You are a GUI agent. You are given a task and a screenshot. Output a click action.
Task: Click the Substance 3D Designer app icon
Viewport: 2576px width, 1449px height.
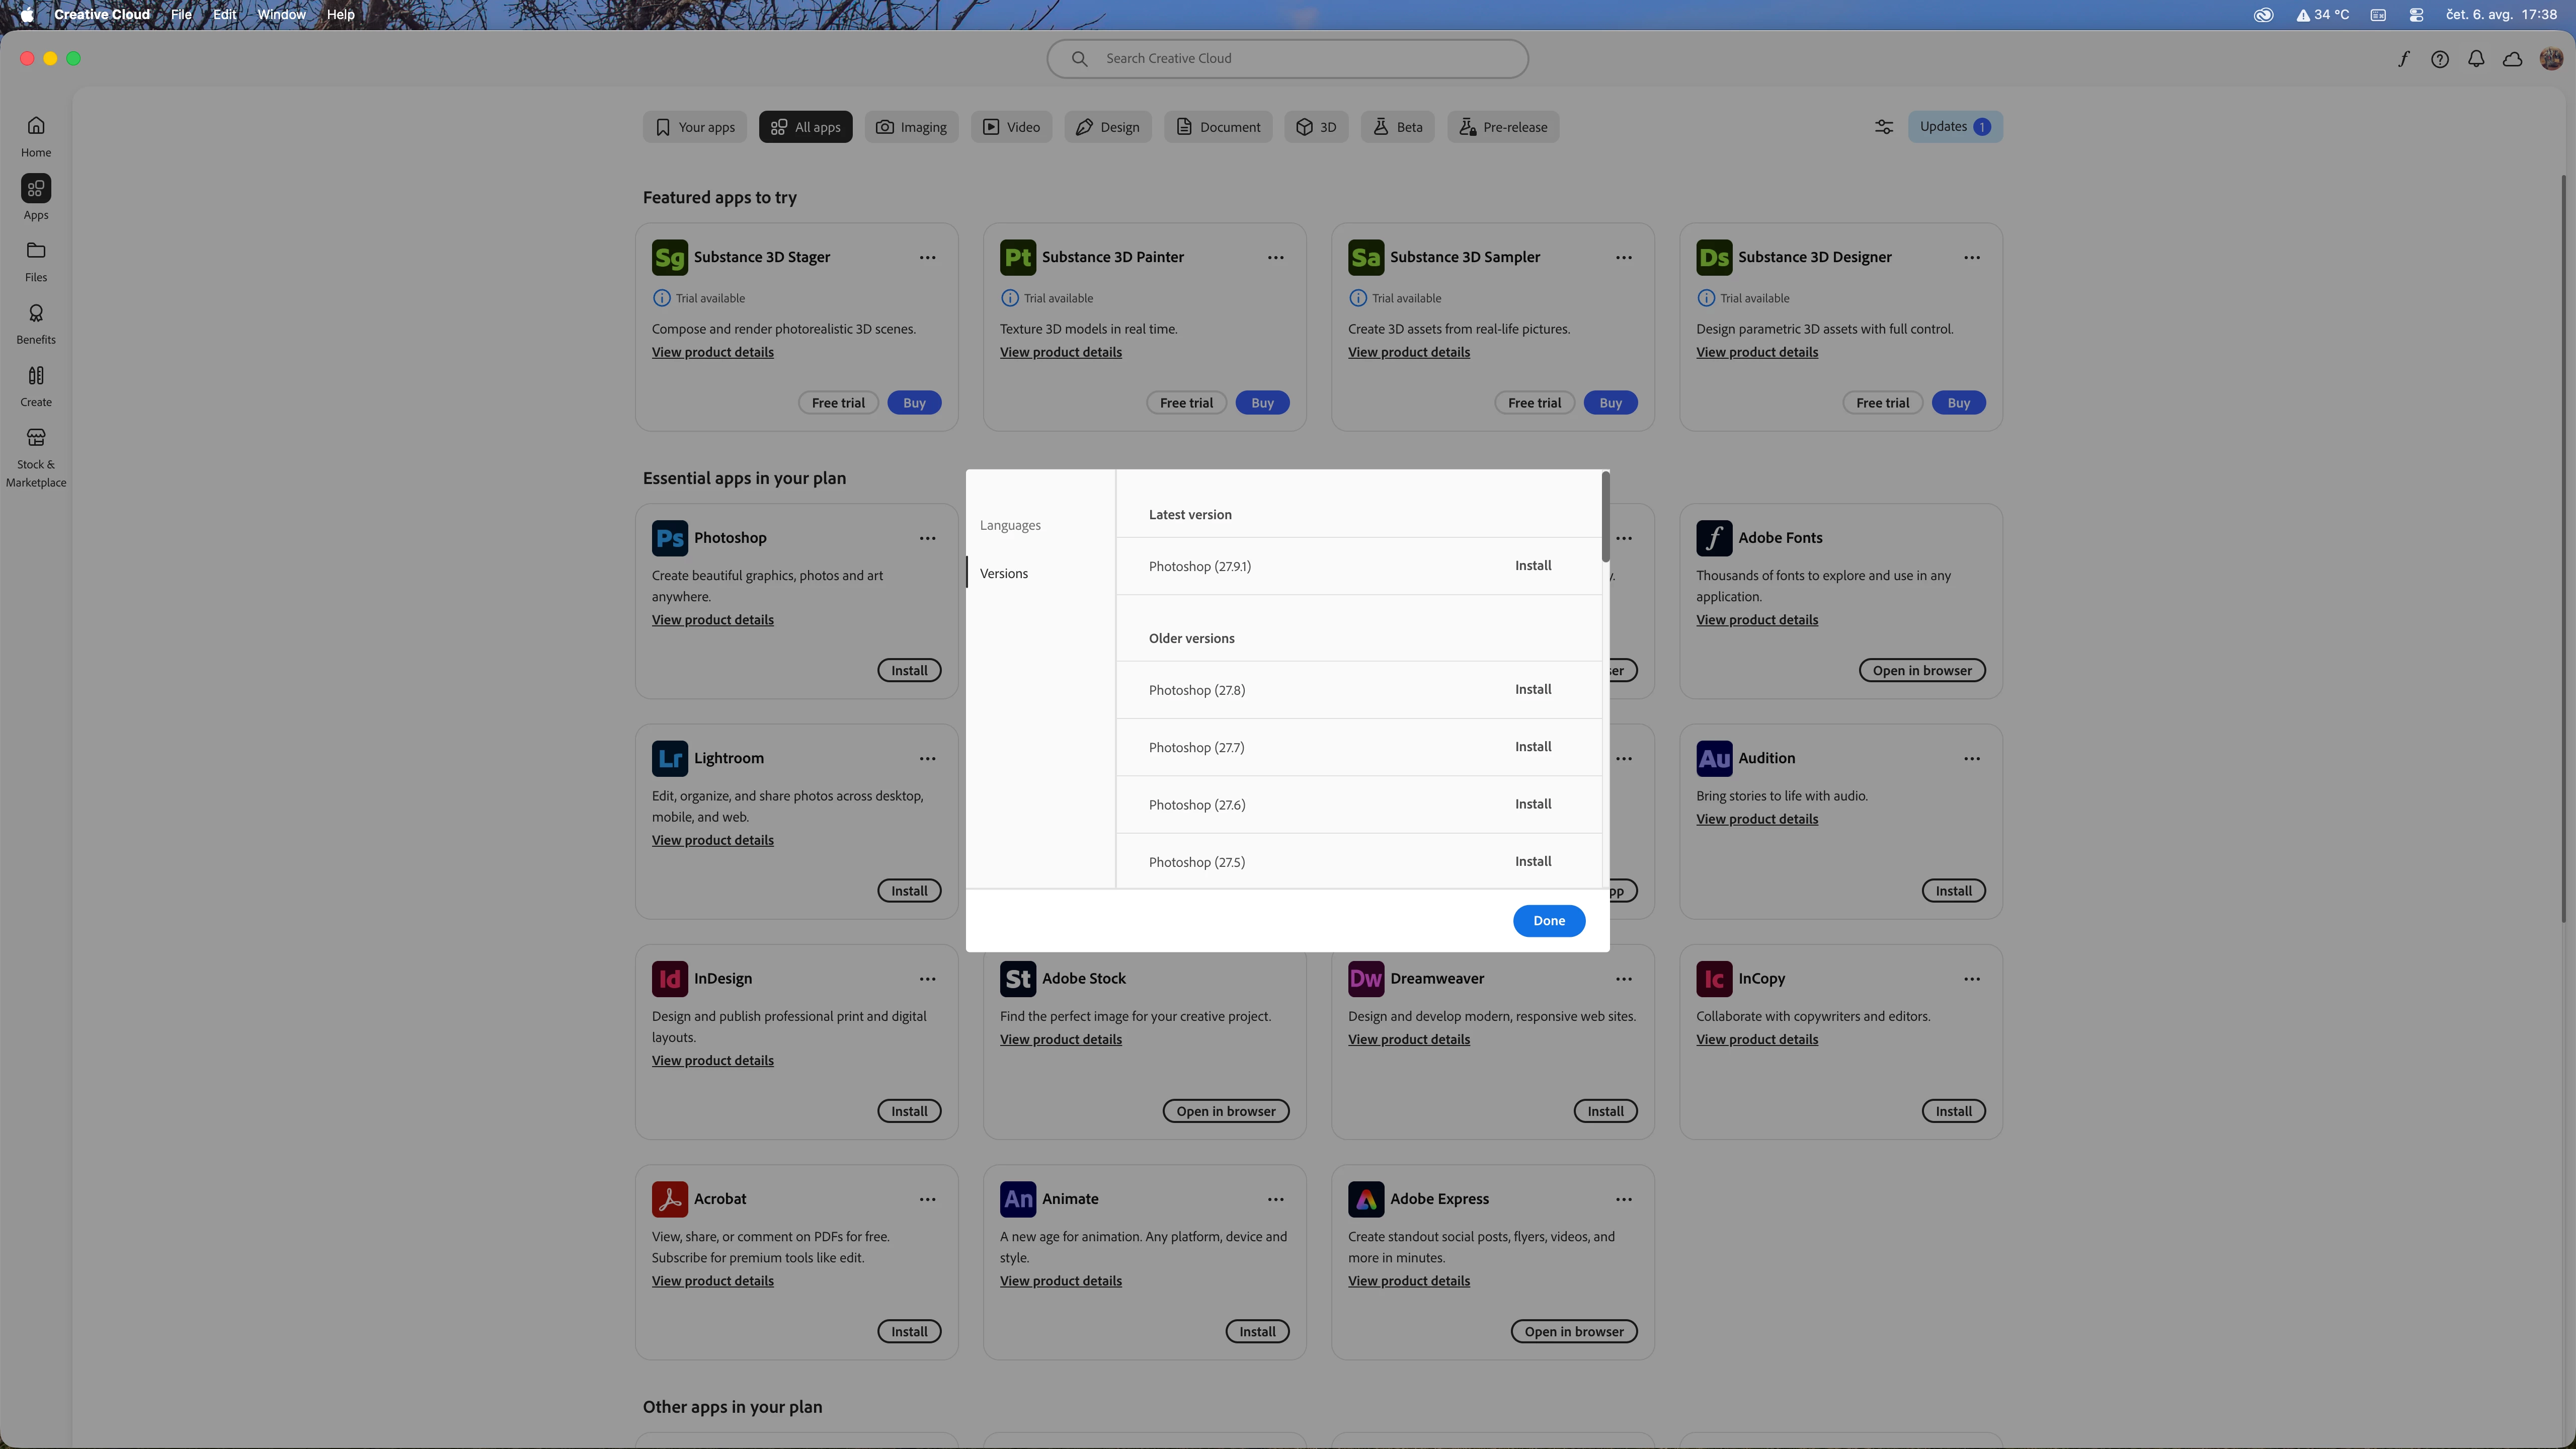tap(1714, 258)
